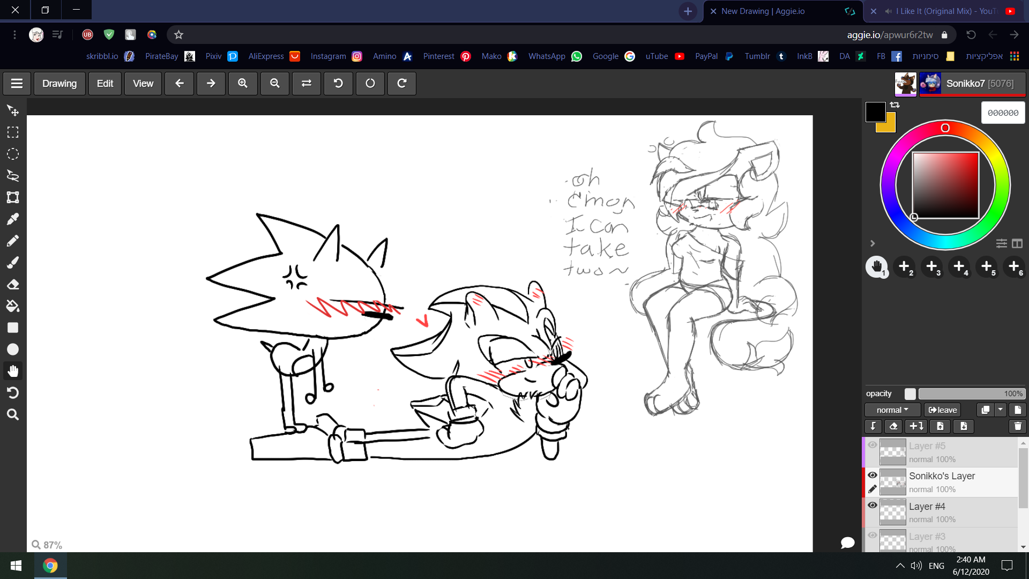Open dropdown arrow next to duplicate layer
Screen dimensions: 1029x579
(x=1000, y=410)
